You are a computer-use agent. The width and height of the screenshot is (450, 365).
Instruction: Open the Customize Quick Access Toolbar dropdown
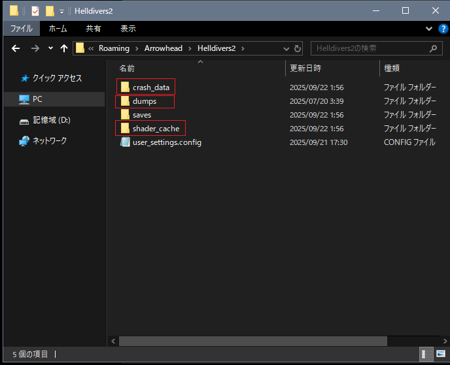(x=61, y=12)
